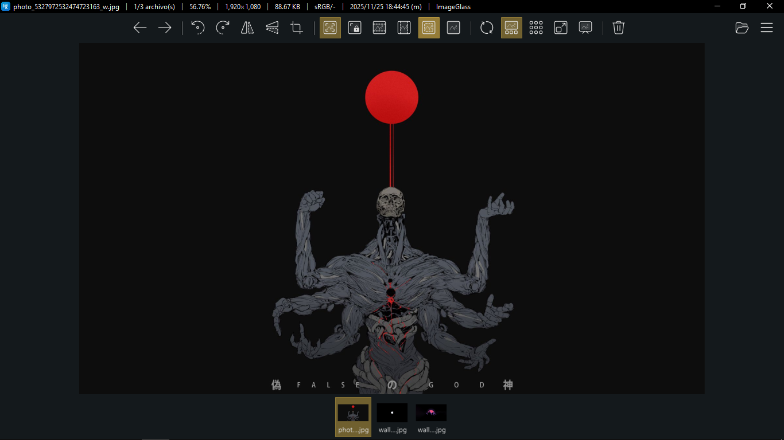Image resolution: width=784 pixels, height=440 pixels.
Task: Flip the image horizontally
Action: (x=247, y=27)
